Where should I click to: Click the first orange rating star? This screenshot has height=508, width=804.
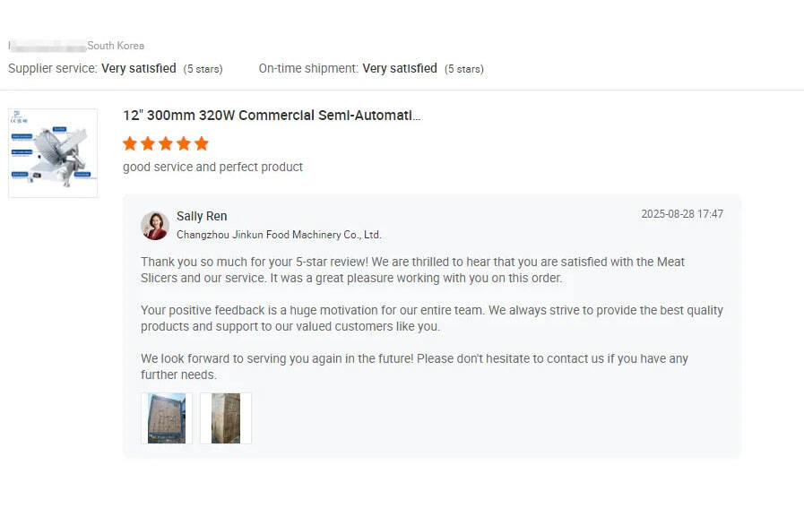[x=130, y=143]
